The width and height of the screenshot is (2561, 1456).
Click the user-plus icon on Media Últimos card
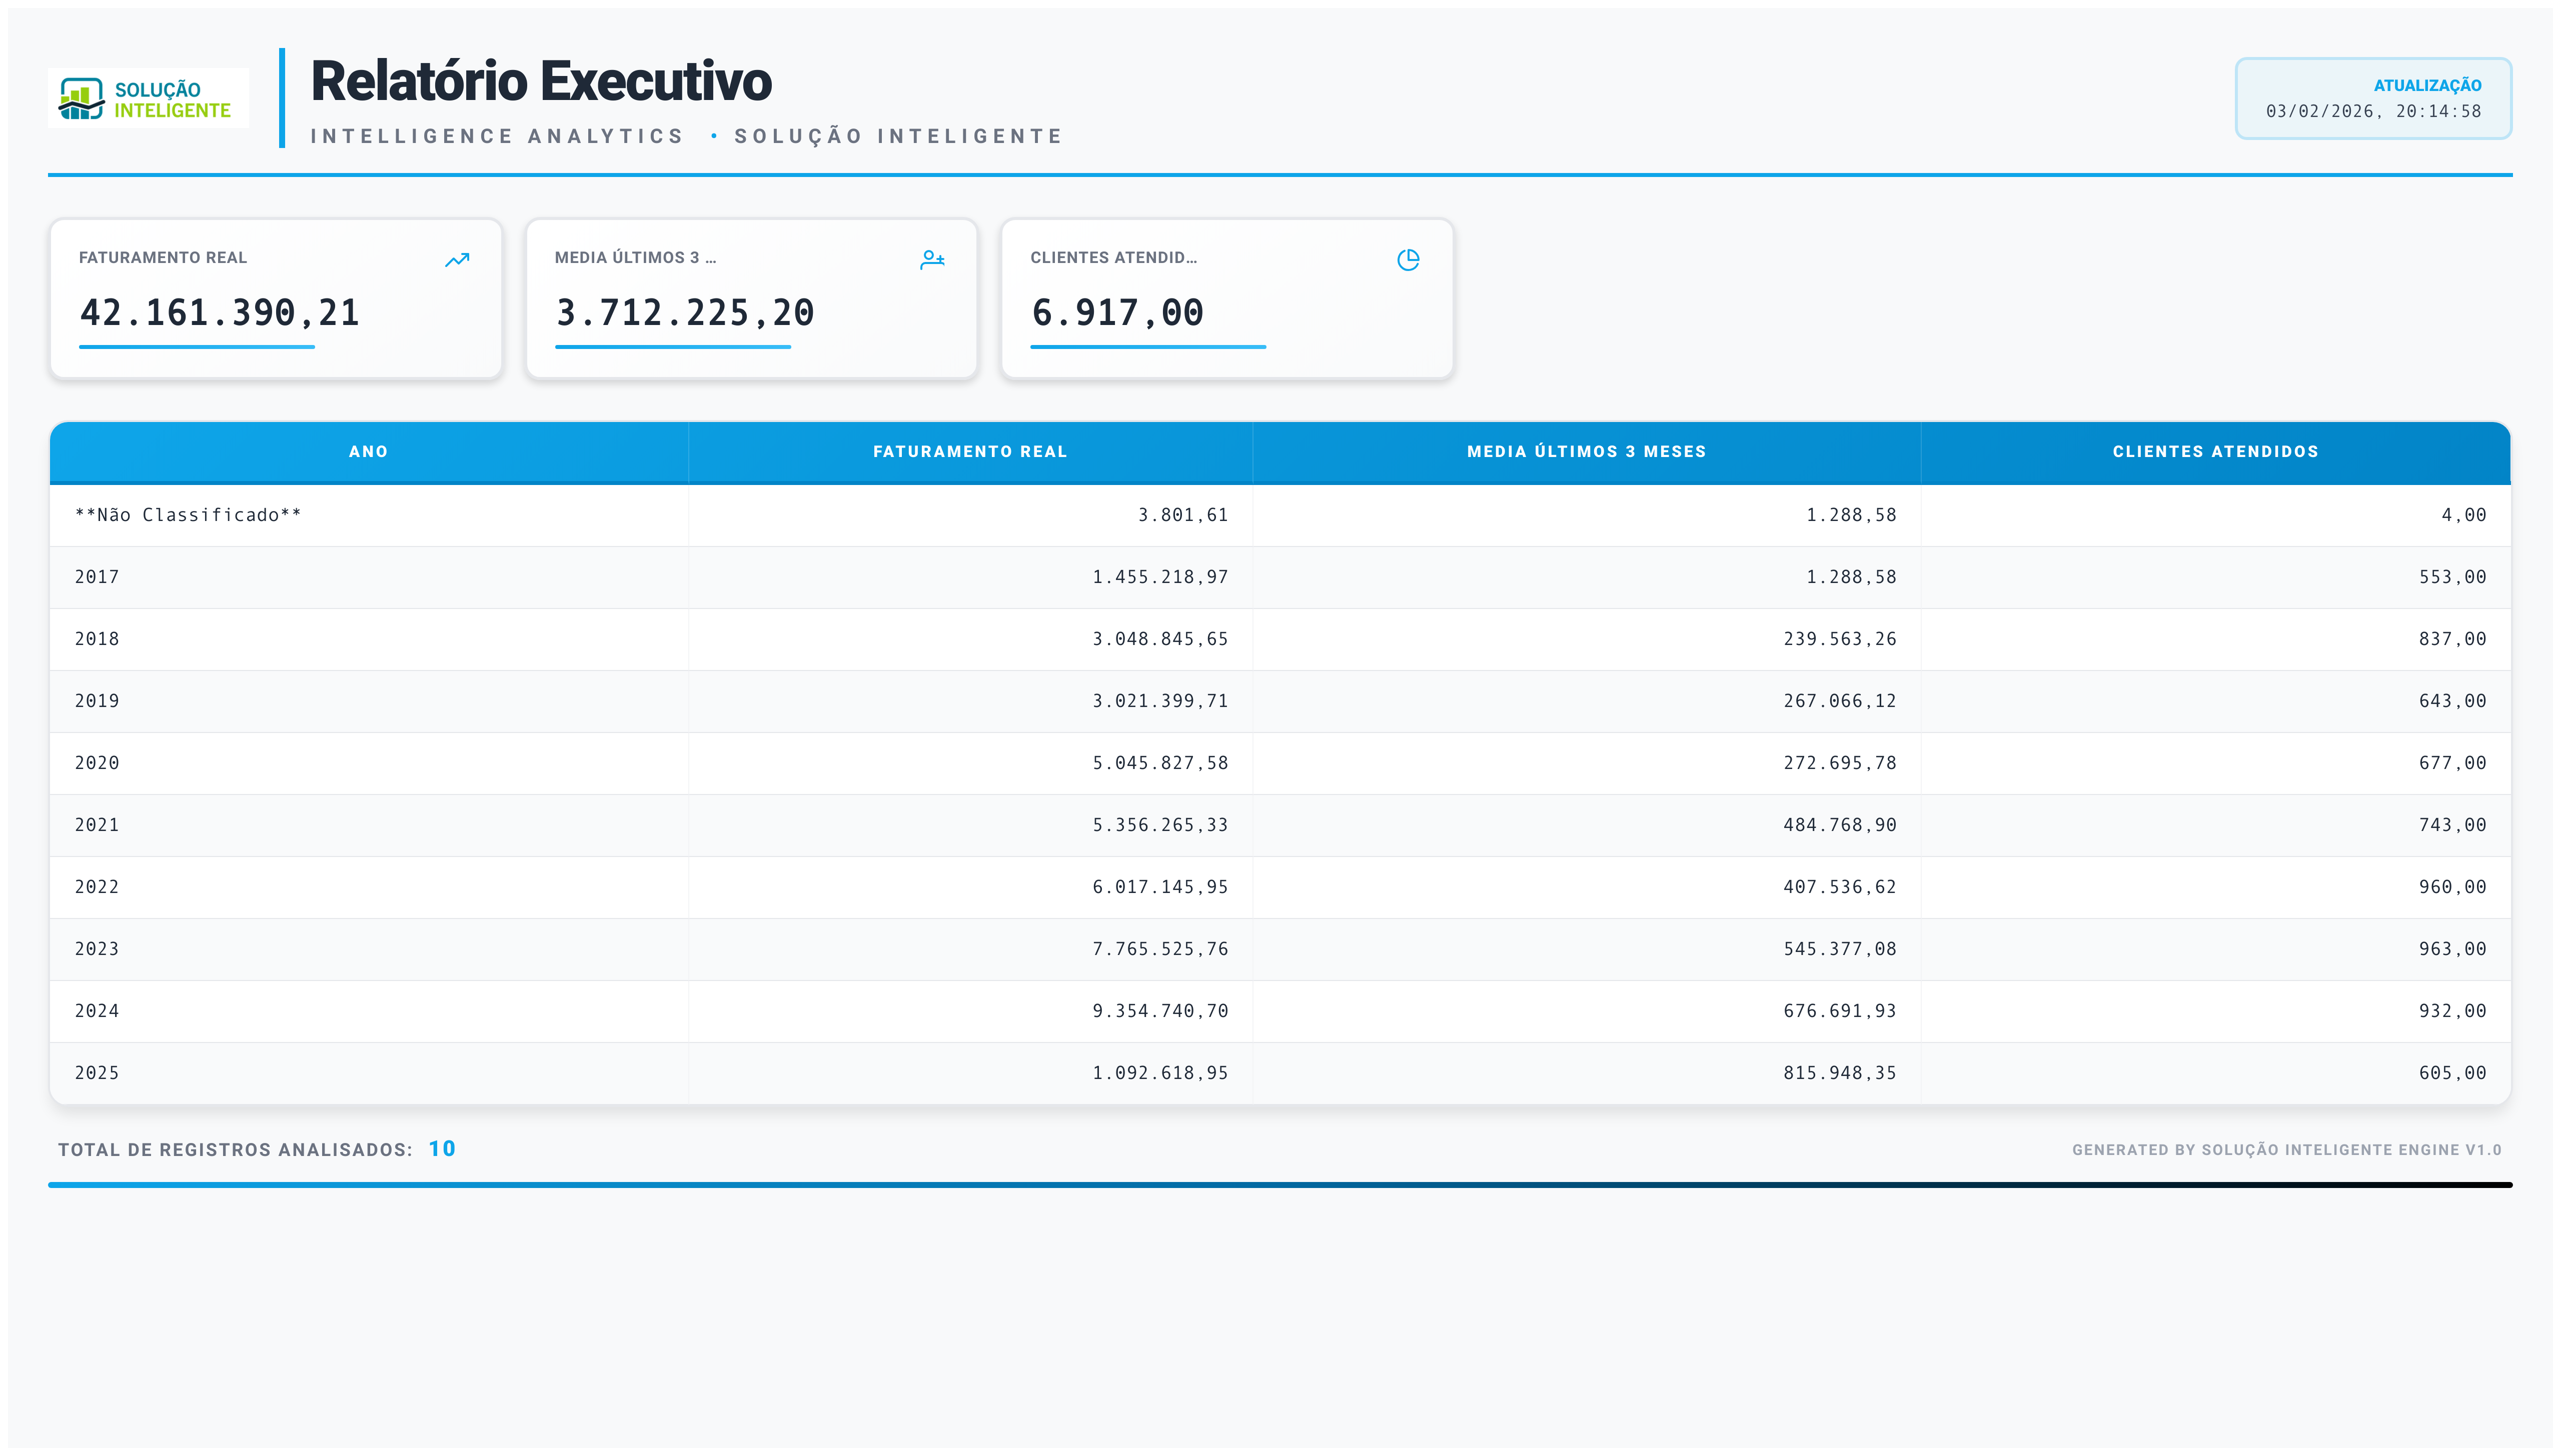point(932,260)
